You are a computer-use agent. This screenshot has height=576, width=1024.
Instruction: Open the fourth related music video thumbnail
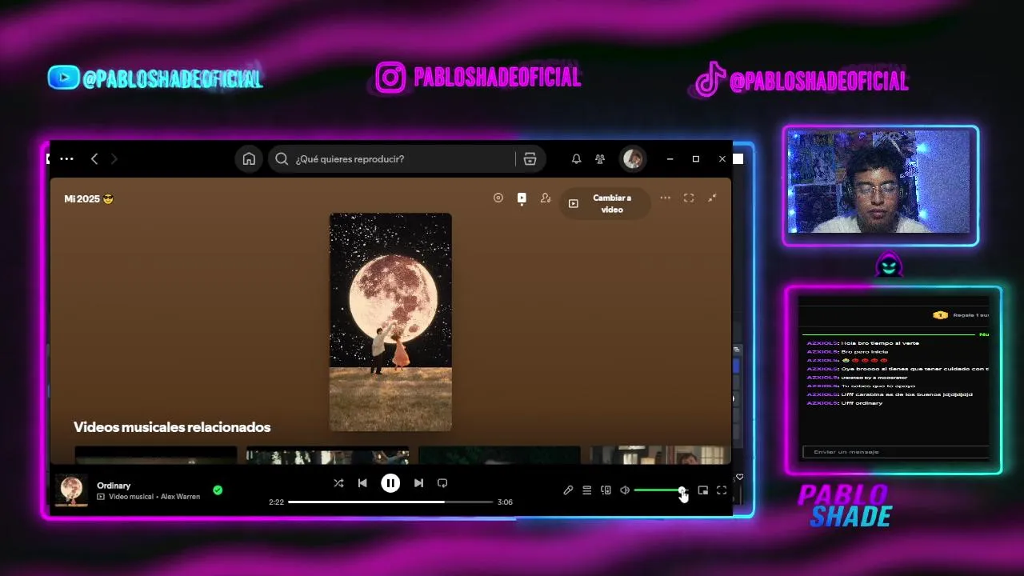(660, 455)
